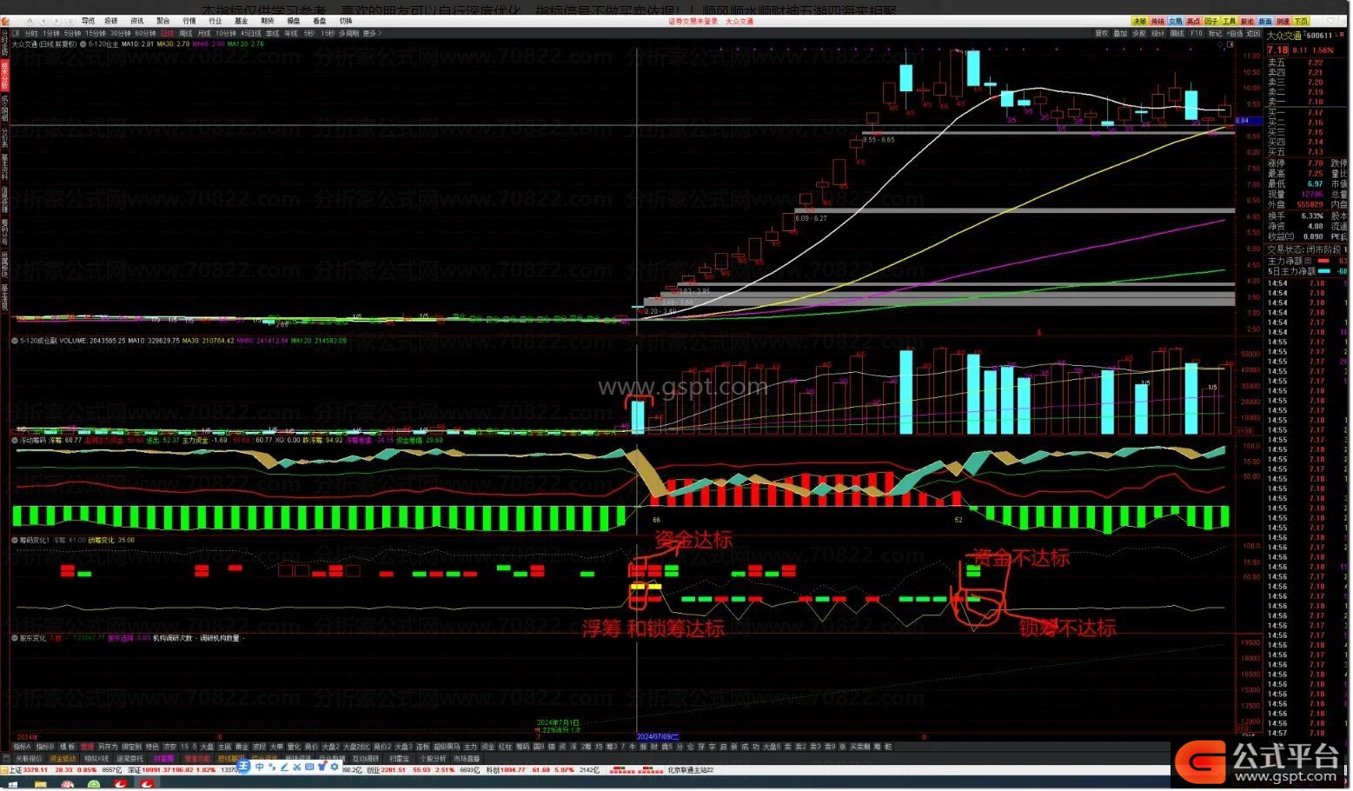The height and width of the screenshot is (791, 1353).
Task: Open the 指标B indicator tab
Action: 45,747
